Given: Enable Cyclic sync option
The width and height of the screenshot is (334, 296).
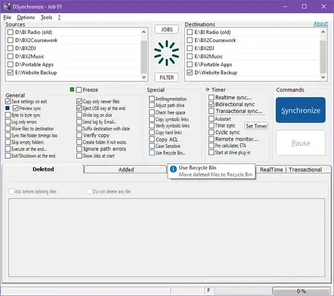Looking at the screenshot, I should coord(212,132).
